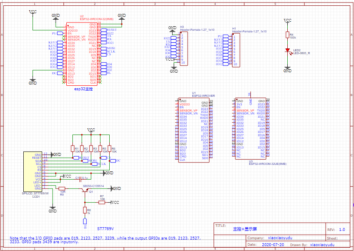Click the "esp32主控" label under U2
The width and height of the screenshot is (354, 251).
83,89
